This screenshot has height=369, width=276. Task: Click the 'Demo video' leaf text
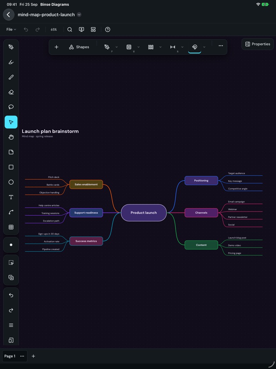[x=235, y=246]
